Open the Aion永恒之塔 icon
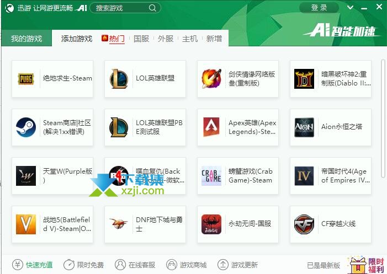Viewport: 387px width, 274px height. coord(304,127)
